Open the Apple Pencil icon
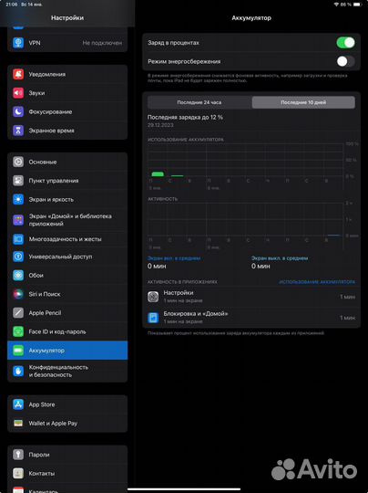368x493 pixels. [18, 313]
